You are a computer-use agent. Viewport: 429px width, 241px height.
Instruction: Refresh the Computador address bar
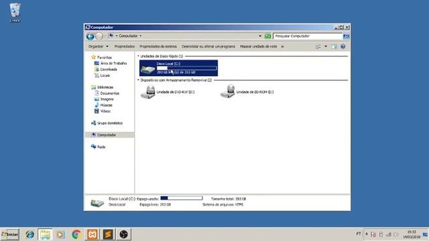pos(268,36)
